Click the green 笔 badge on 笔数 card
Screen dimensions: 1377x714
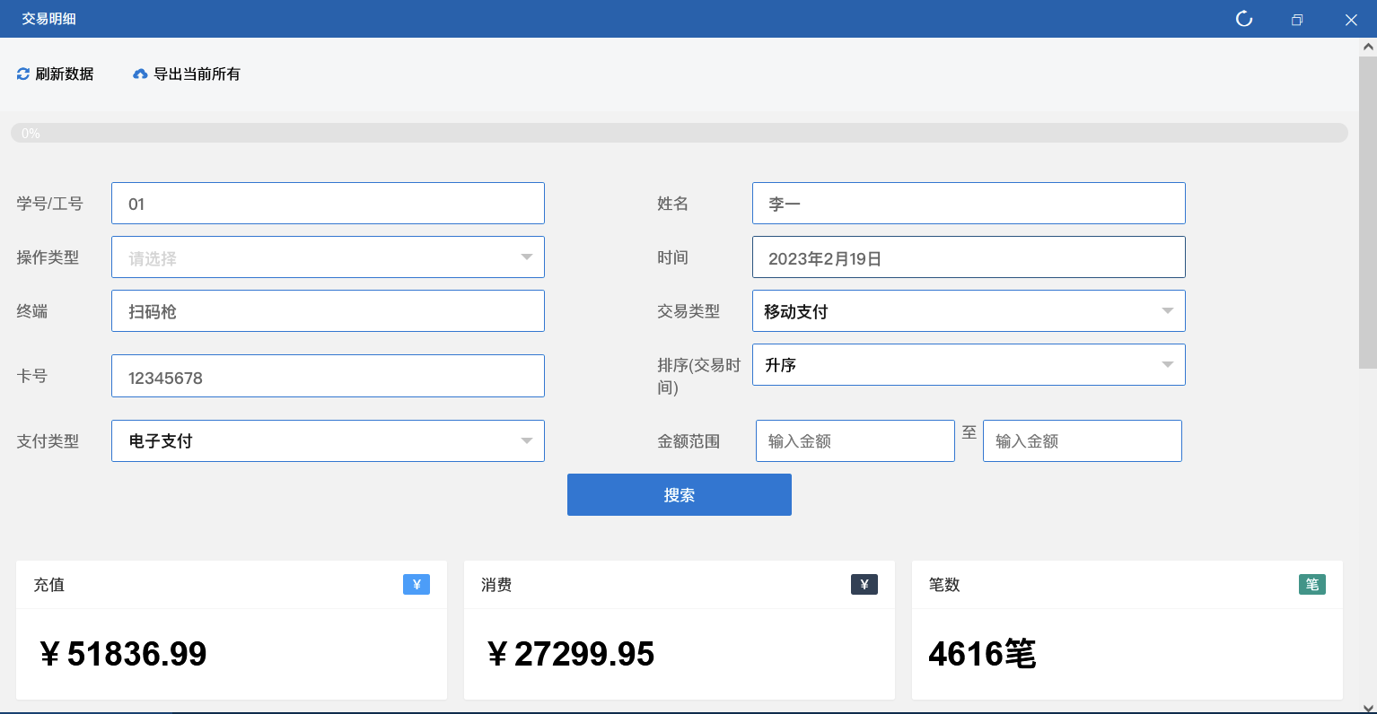(1312, 585)
